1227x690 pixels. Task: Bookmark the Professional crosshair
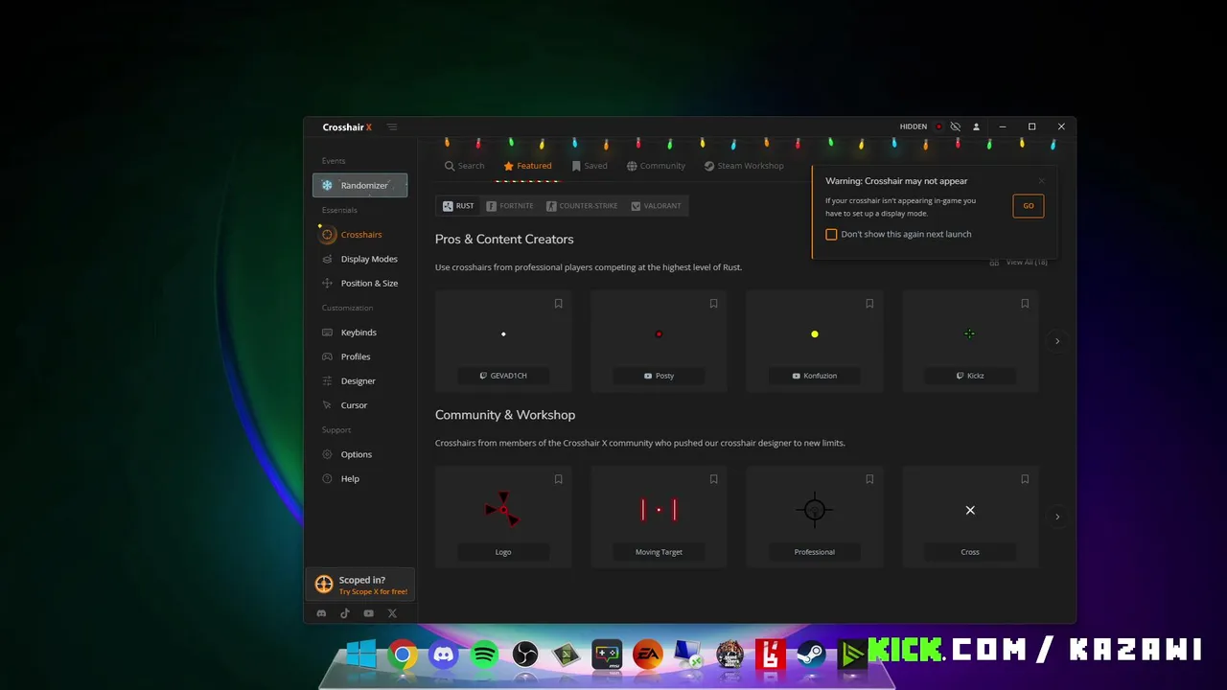pyautogui.click(x=869, y=479)
